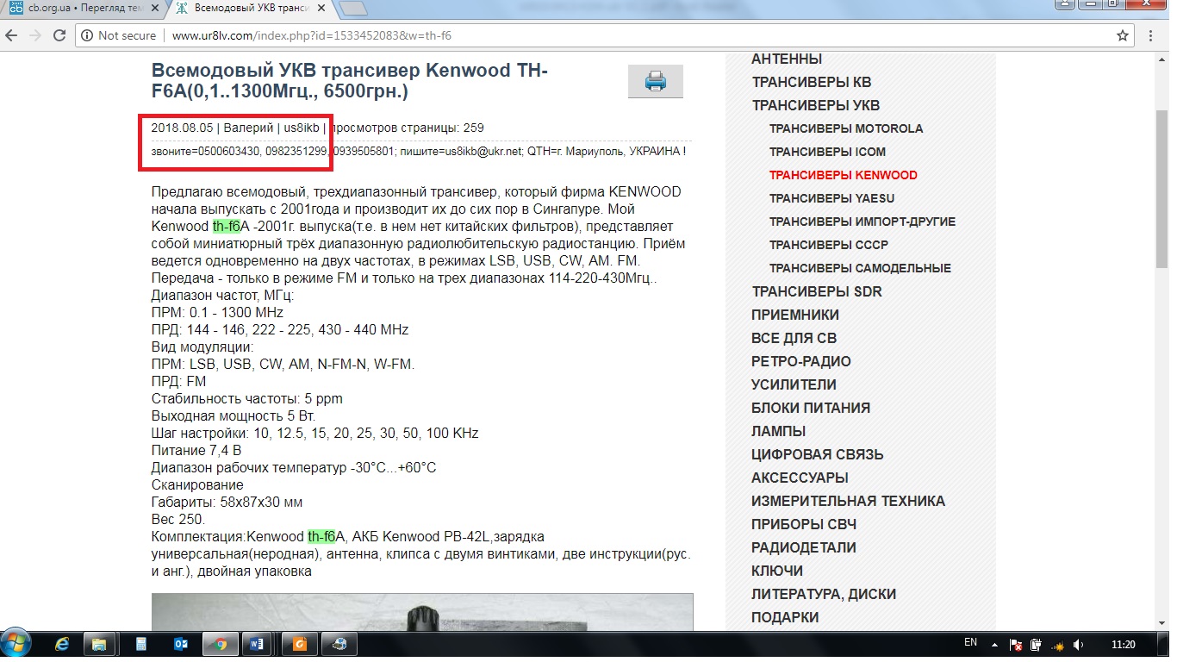
Task: Open the EN language selector in the taskbar
Action: pyautogui.click(x=970, y=643)
